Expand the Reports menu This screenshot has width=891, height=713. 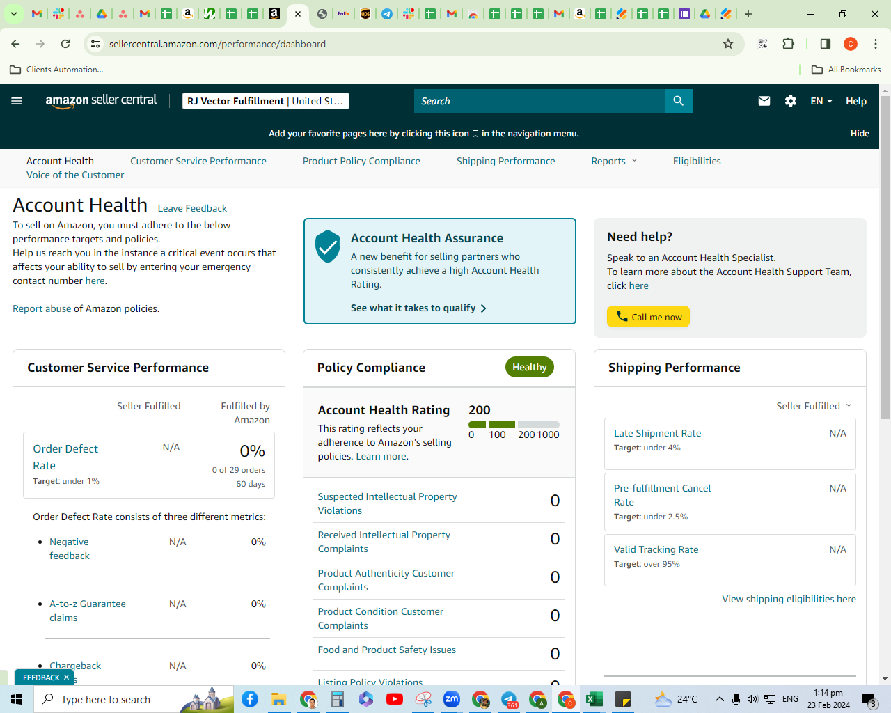[614, 161]
